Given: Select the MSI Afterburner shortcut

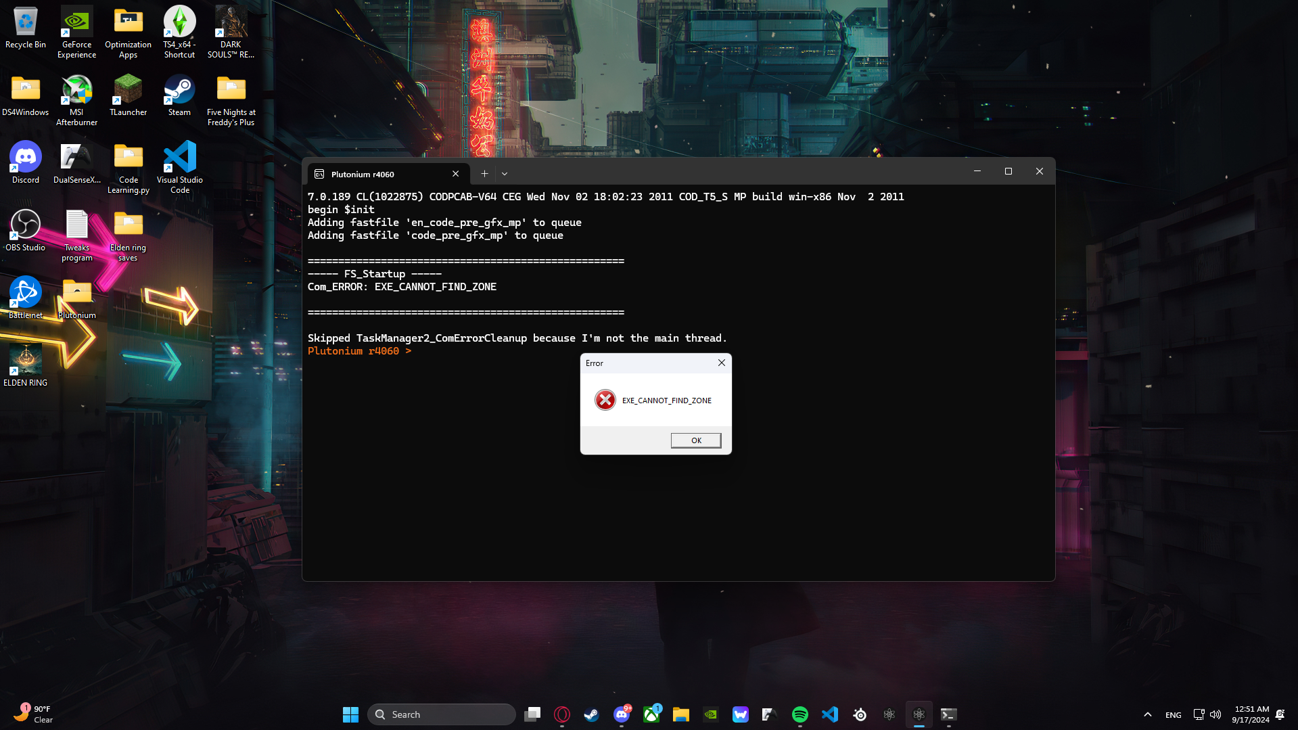Looking at the screenshot, I should [77, 100].
